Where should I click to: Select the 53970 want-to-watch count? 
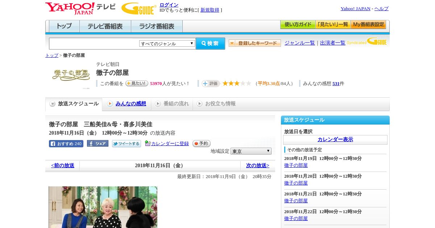click(x=156, y=84)
